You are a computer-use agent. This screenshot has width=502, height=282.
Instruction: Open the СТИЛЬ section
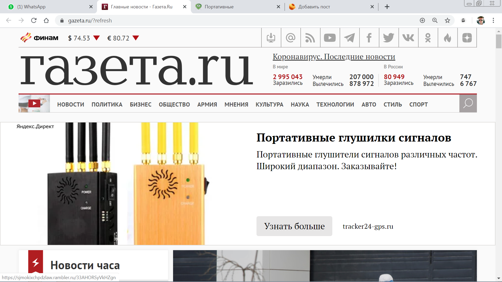click(x=393, y=104)
